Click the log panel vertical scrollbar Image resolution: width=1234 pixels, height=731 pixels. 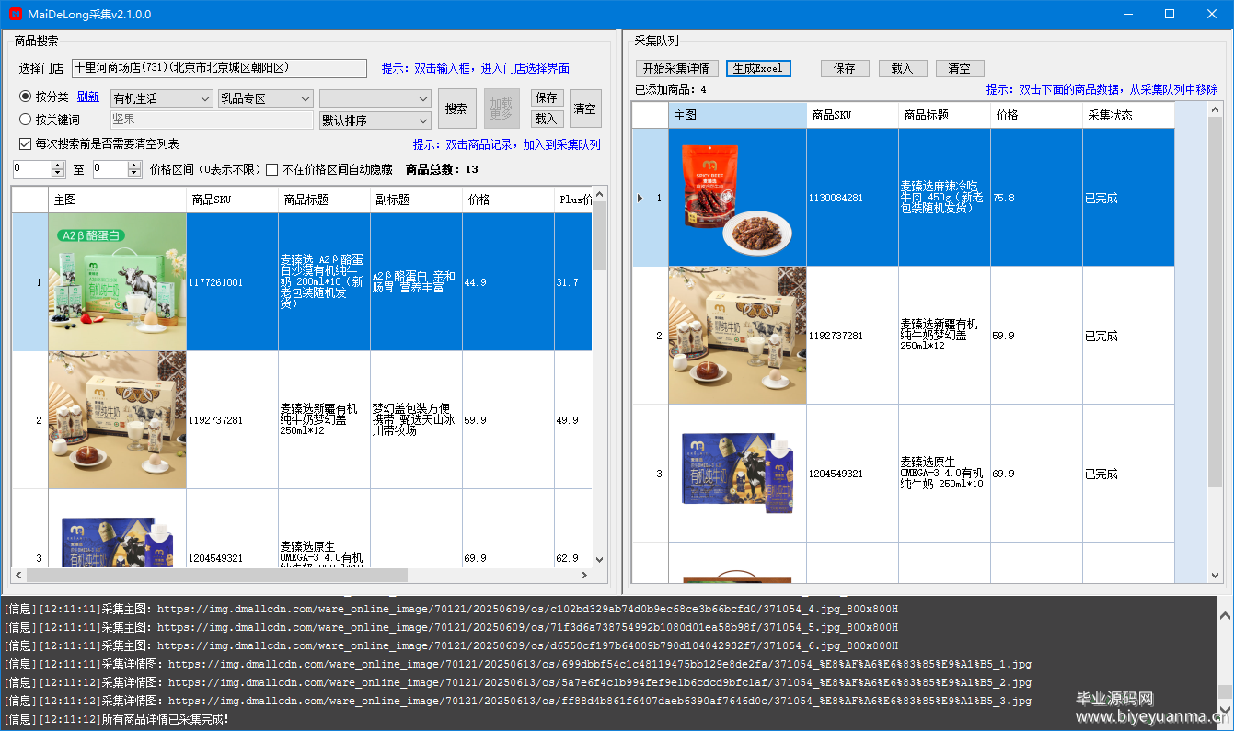point(1225,662)
